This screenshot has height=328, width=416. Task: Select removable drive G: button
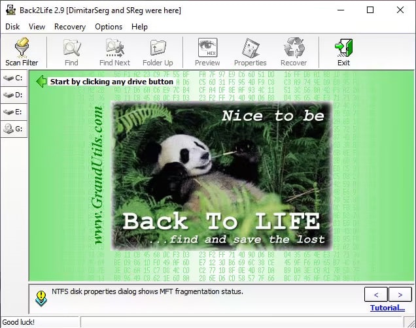point(14,129)
